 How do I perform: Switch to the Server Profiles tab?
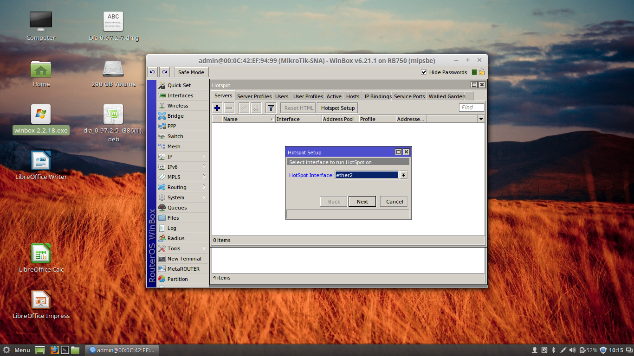coord(254,96)
